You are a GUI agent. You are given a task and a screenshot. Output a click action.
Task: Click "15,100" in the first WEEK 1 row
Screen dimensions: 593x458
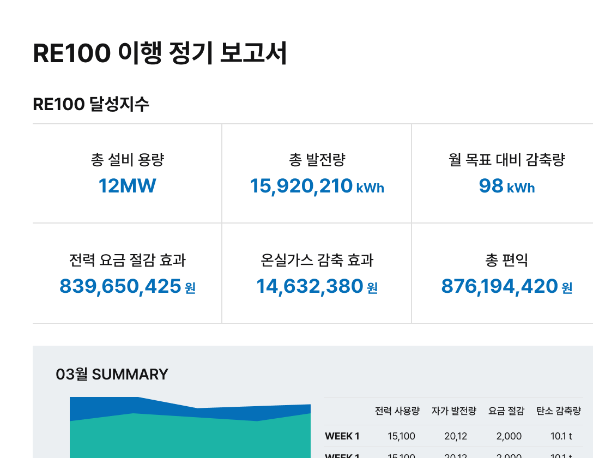pos(401,436)
